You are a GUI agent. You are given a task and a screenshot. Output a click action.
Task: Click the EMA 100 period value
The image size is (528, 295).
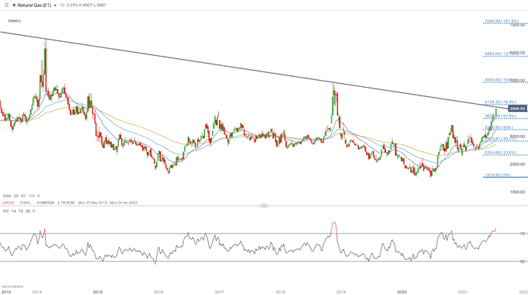(31, 196)
